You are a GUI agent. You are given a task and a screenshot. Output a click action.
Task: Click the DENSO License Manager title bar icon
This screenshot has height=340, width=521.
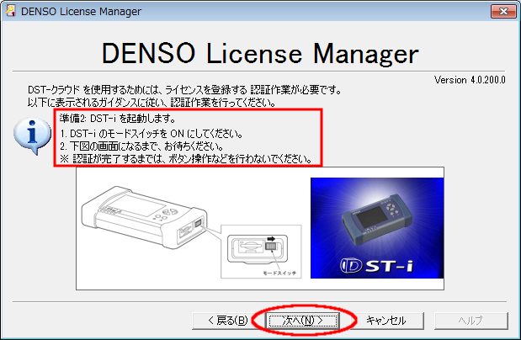pyautogui.click(x=11, y=11)
